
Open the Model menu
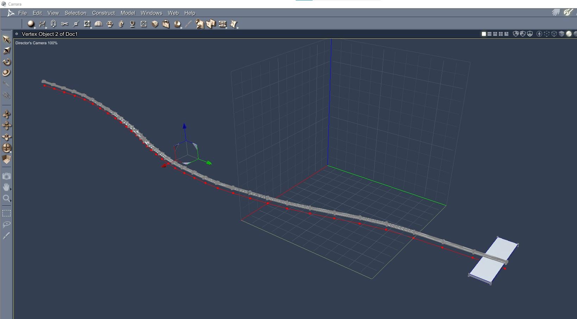(x=128, y=13)
